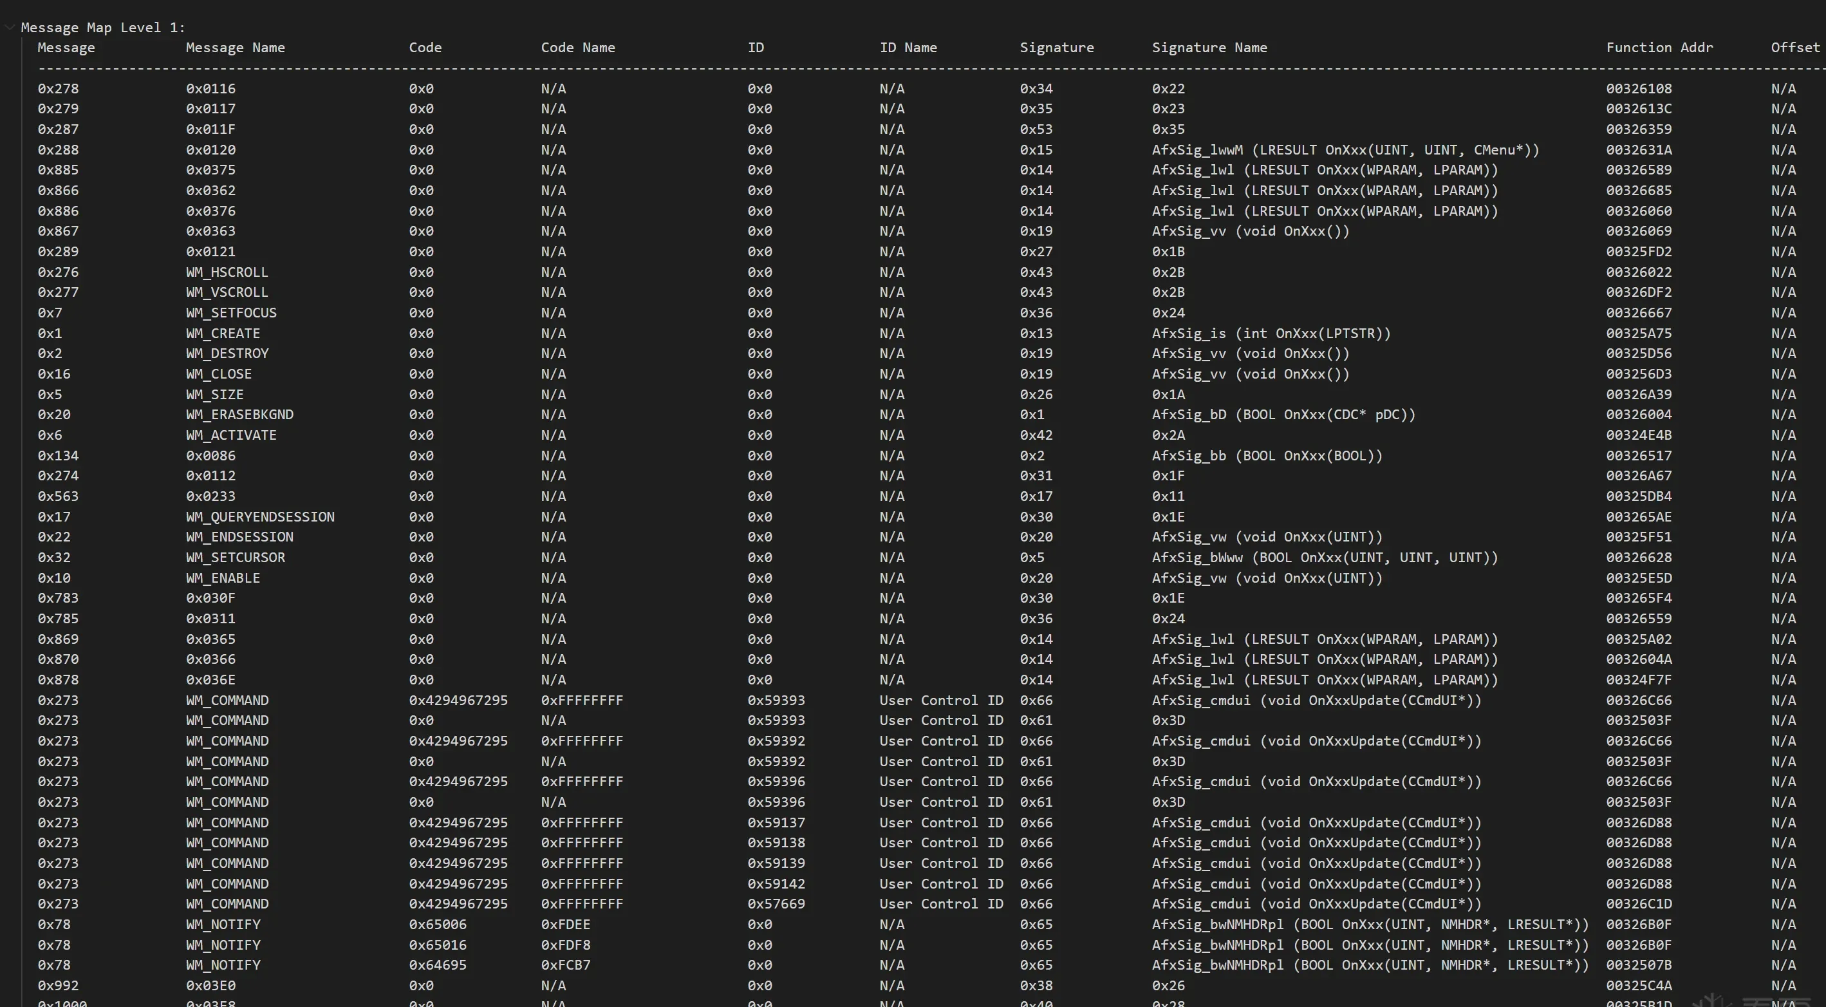Select the WM_CLOSE message name

pyautogui.click(x=218, y=373)
